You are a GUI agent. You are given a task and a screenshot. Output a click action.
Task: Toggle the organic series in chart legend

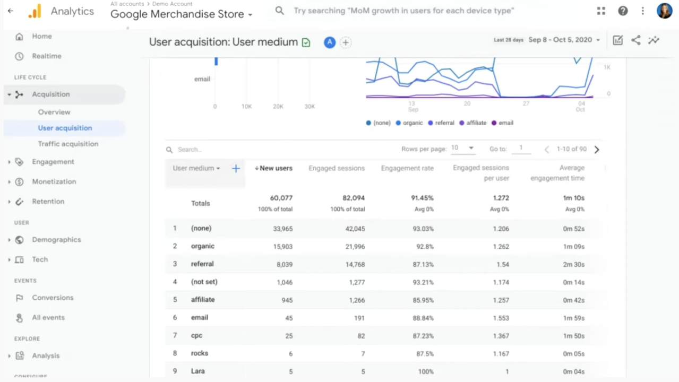pos(409,123)
